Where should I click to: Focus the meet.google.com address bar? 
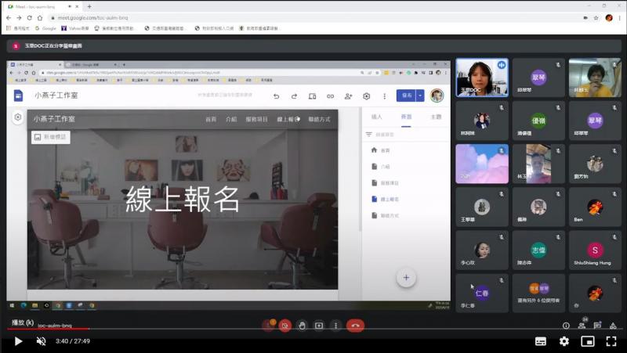pos(312,17)
